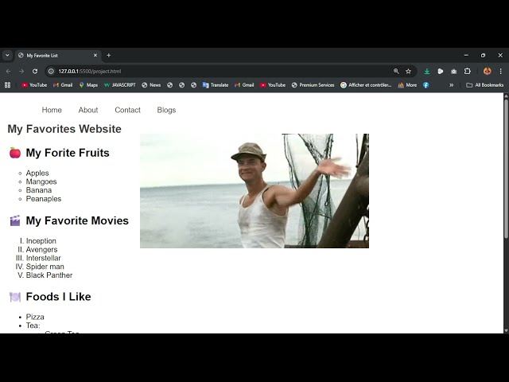Screen dimensions: 509x382
Task: Open the Extensions puzzle icon
Action: (467, 71)
